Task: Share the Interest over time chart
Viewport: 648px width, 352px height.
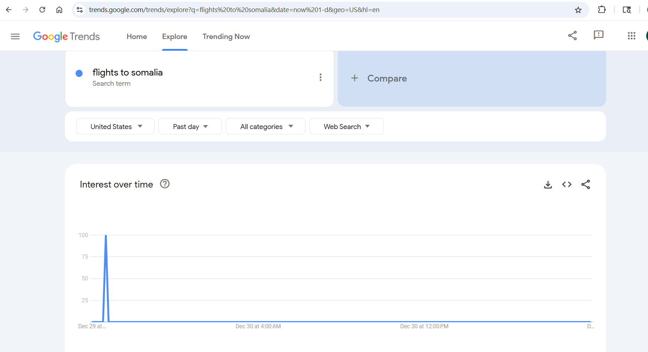Action: pos(586,184)
